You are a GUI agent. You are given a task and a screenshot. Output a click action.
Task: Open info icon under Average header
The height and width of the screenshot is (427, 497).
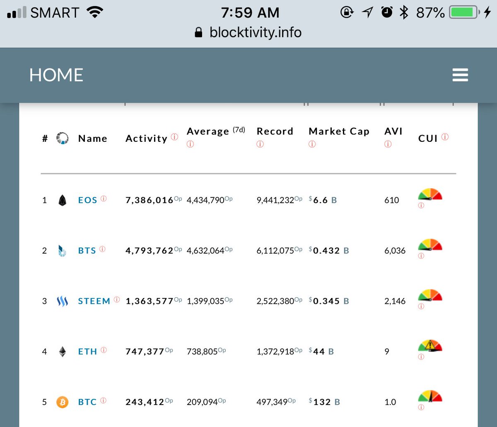coord(190,144)
